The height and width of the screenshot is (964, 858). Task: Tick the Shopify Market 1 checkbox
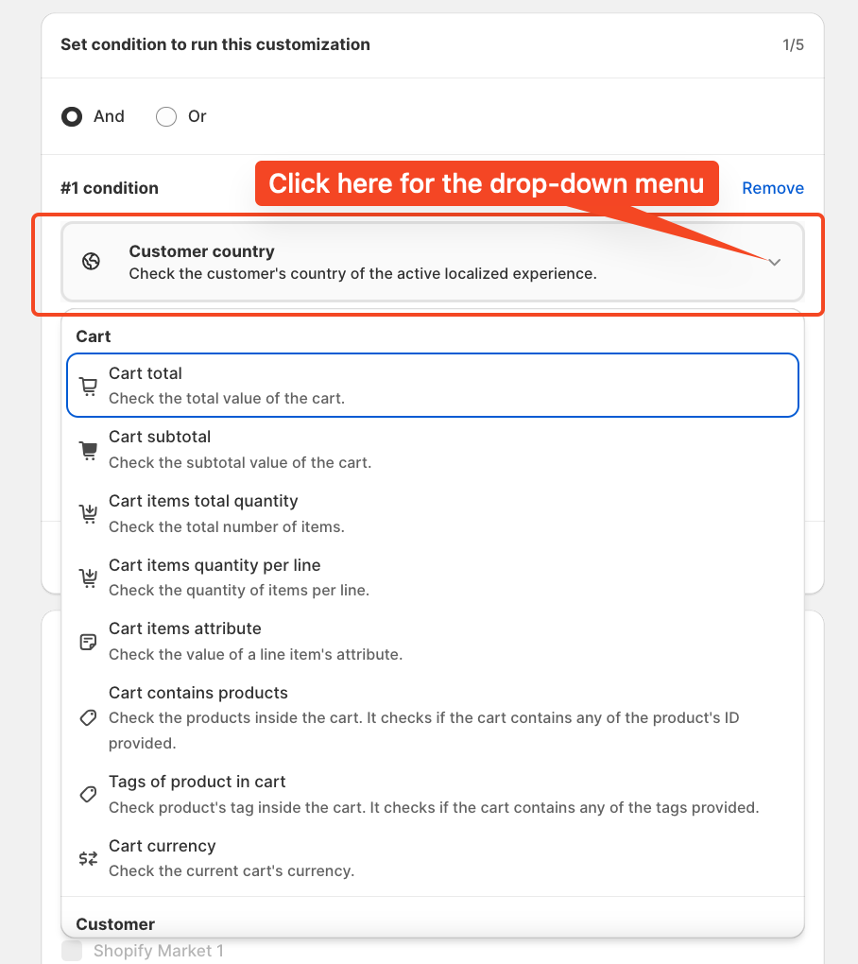[72, 951]
